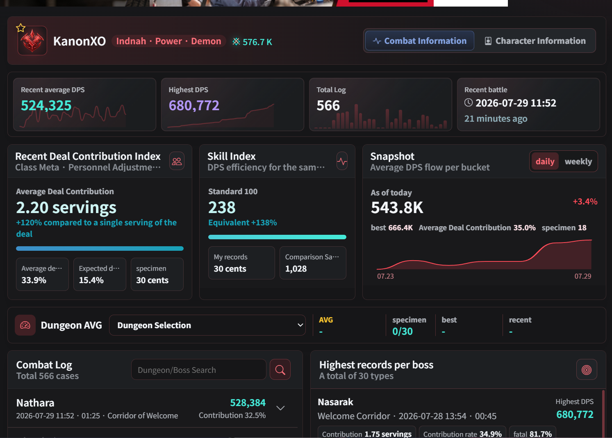This screenshot has width=612, height=438.
Task: Click the Average de… 33.9% box
Action: pyautogui.click(x=42, y=274)
